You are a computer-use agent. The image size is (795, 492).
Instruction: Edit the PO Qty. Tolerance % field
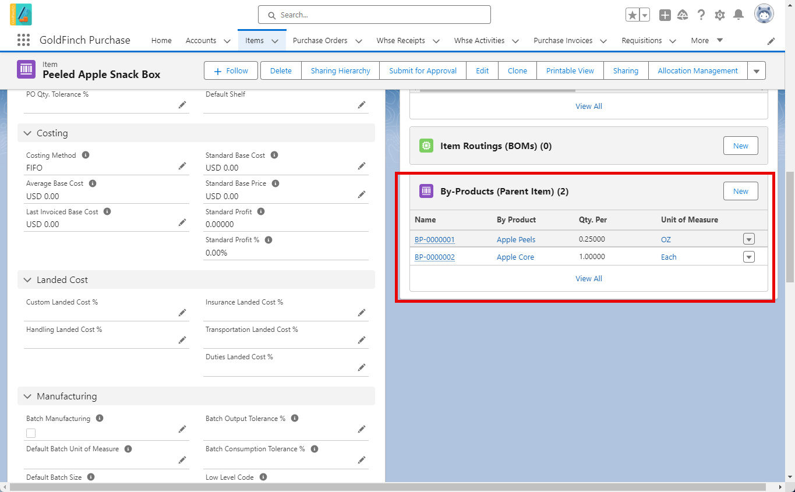tap(182, 105)
